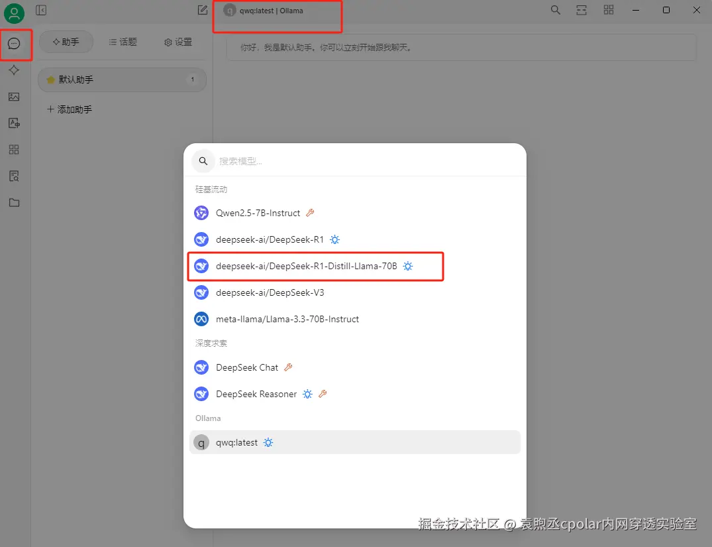
Task: Open the agents star sidebar icon
Action: 14,70
